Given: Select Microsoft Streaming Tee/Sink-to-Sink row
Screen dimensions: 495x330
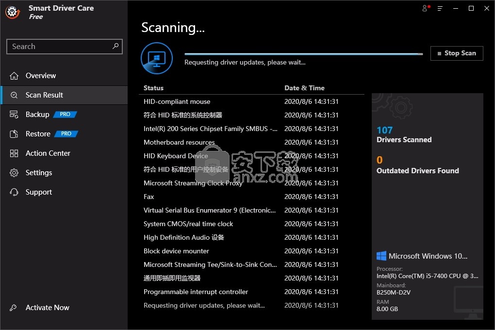Looking at the screenshot, I should 251,264.
